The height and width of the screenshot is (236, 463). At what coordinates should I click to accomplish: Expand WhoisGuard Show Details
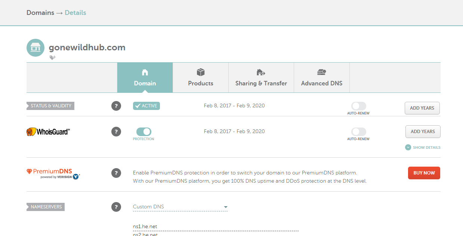pyautogui.click(x=423, y=147)
